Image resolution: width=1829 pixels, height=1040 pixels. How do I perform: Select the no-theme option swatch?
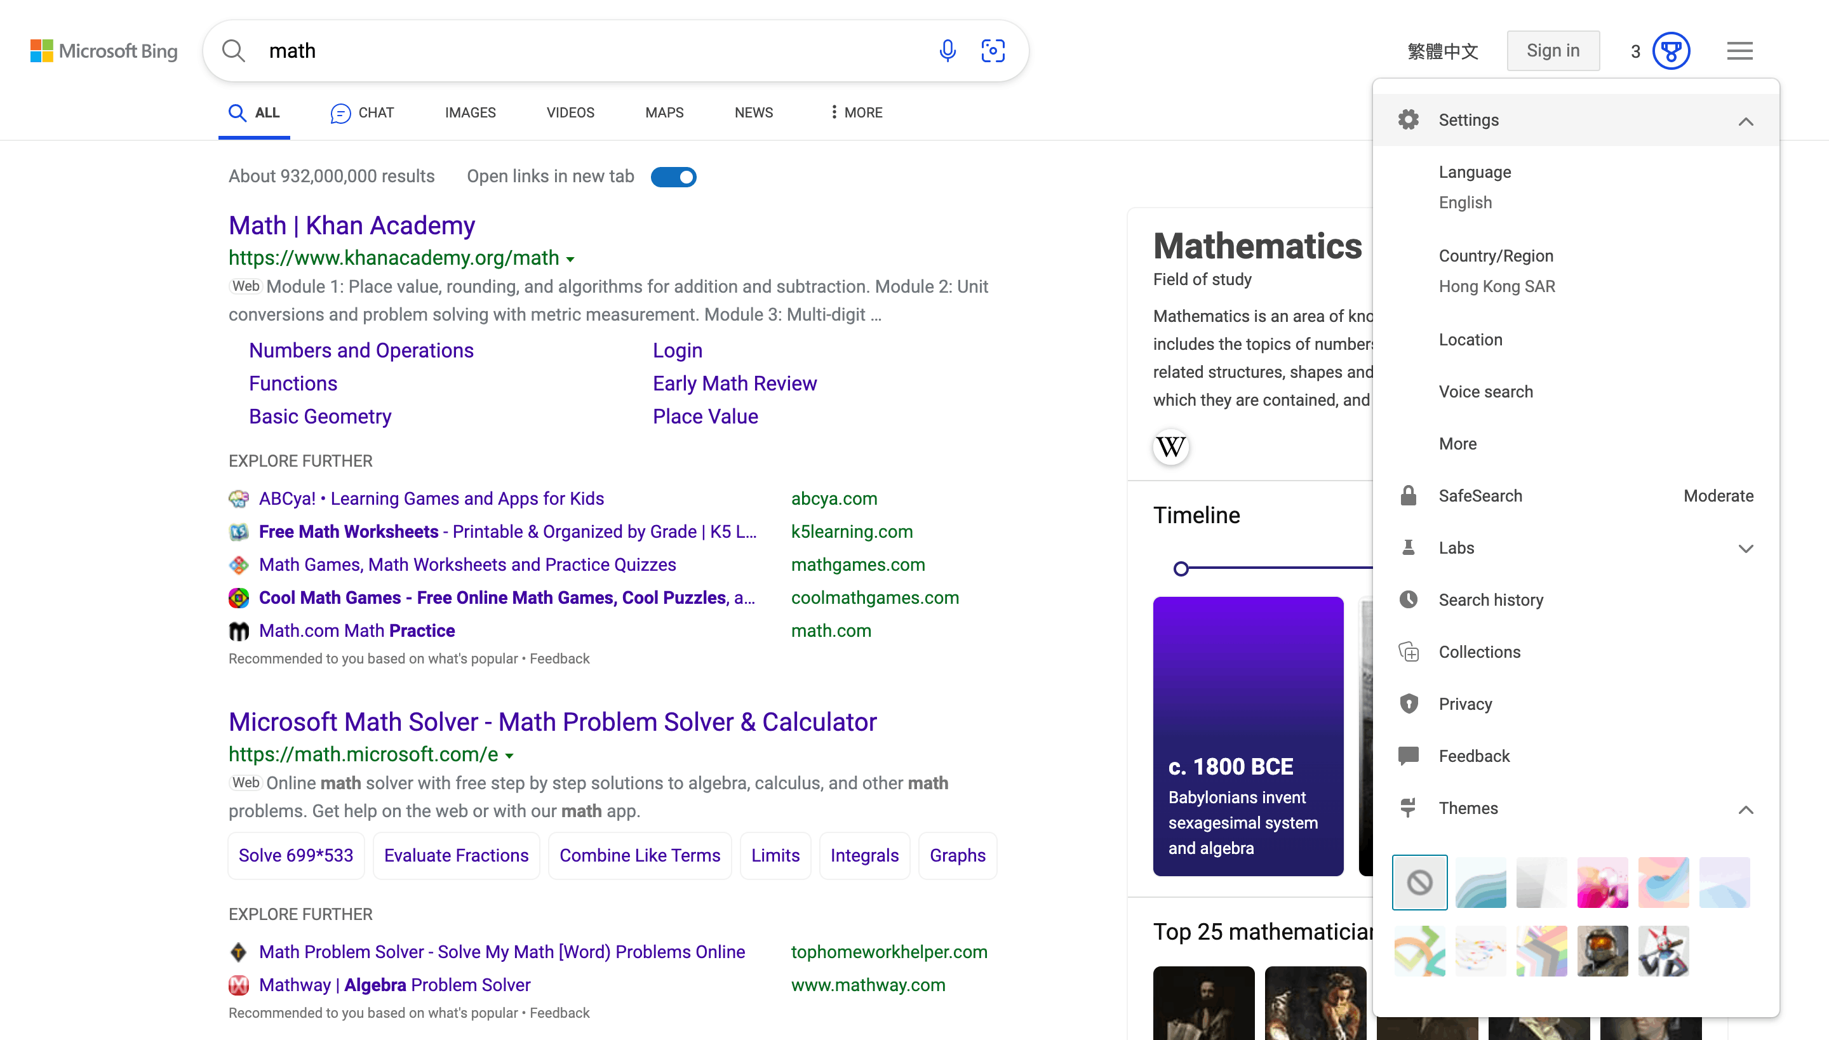[1419, 882]
